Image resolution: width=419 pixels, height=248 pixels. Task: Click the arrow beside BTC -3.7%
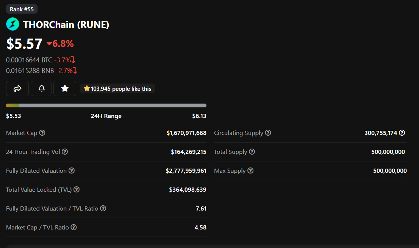pos(73,60)
